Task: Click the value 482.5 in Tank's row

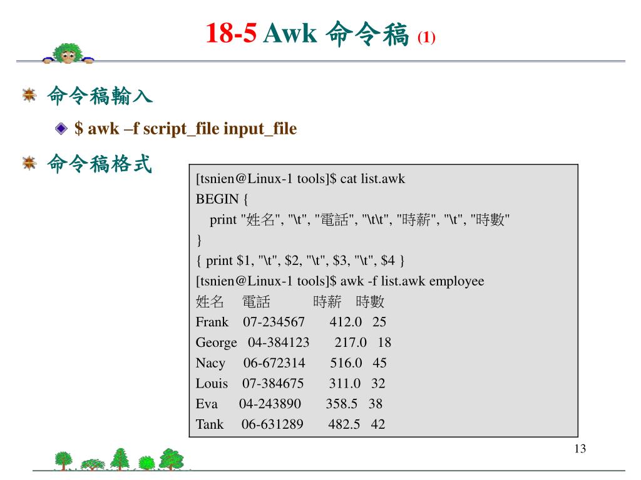Action: (x=344, y=424)
